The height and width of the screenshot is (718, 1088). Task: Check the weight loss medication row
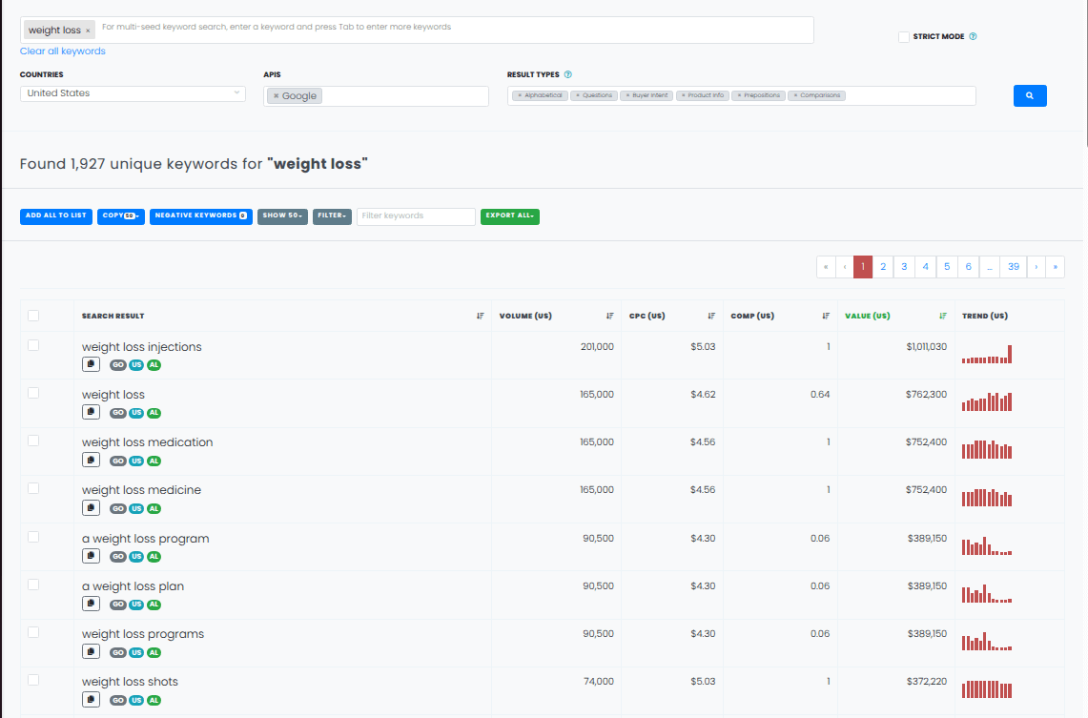pyautogui.click(x=33, y=441)
